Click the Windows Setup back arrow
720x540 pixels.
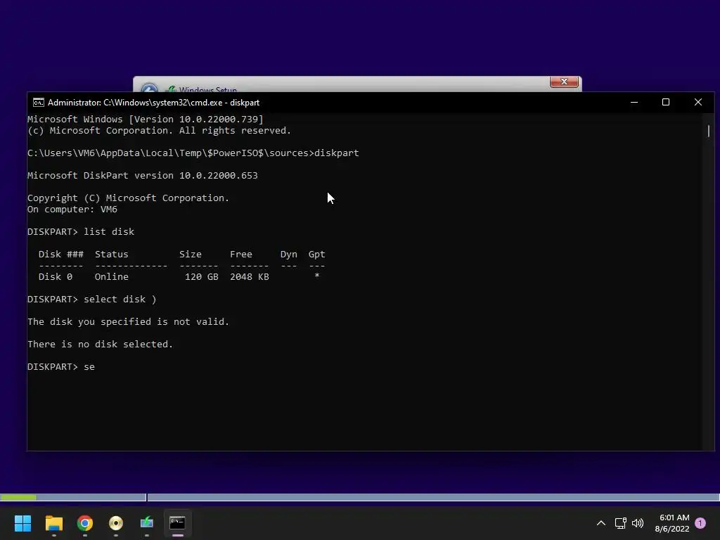149,88
